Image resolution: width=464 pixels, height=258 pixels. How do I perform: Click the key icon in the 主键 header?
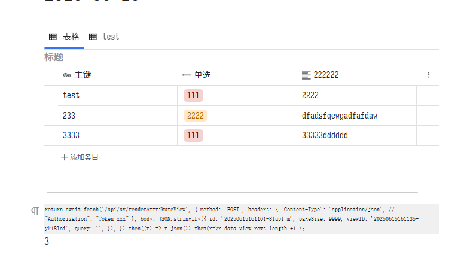[67, 75]
